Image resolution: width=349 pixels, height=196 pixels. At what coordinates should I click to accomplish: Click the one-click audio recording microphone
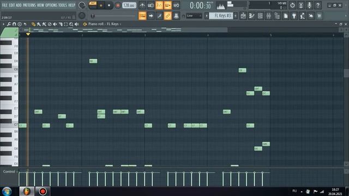coord(309,5)
